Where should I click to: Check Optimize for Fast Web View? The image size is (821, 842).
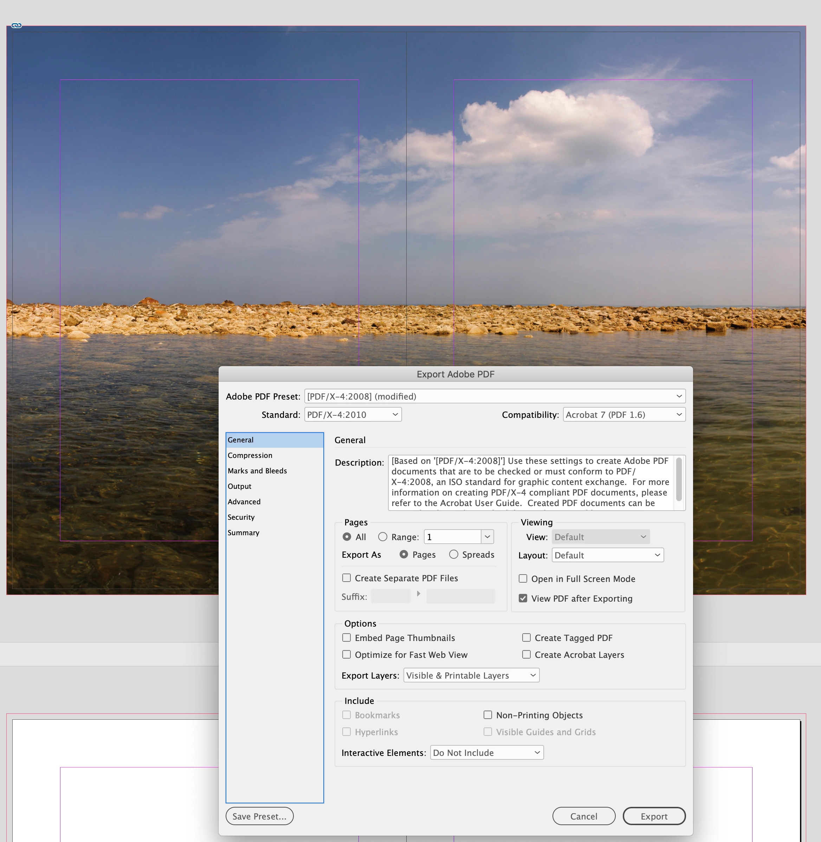point(347,654)
